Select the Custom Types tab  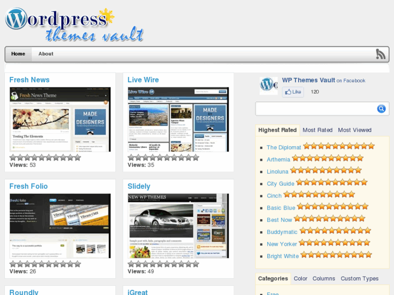coord(359,279)
